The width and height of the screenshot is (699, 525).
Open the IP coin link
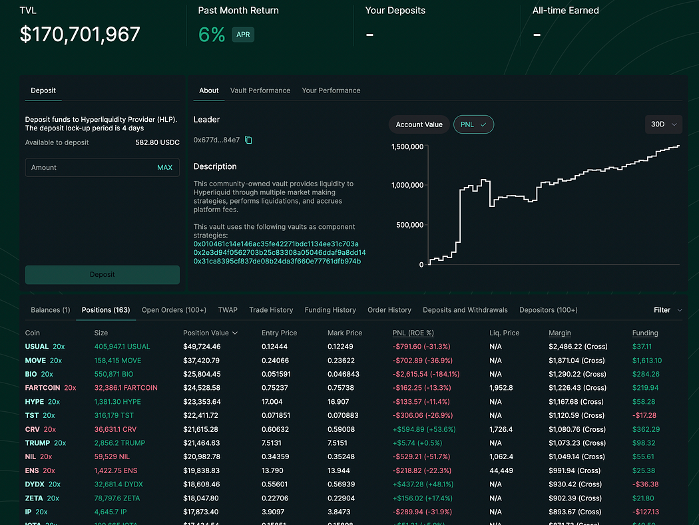[28, 512]
